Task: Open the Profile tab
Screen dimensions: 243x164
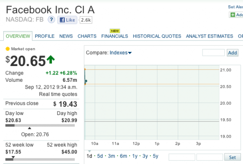Action: tap(45, 36)
